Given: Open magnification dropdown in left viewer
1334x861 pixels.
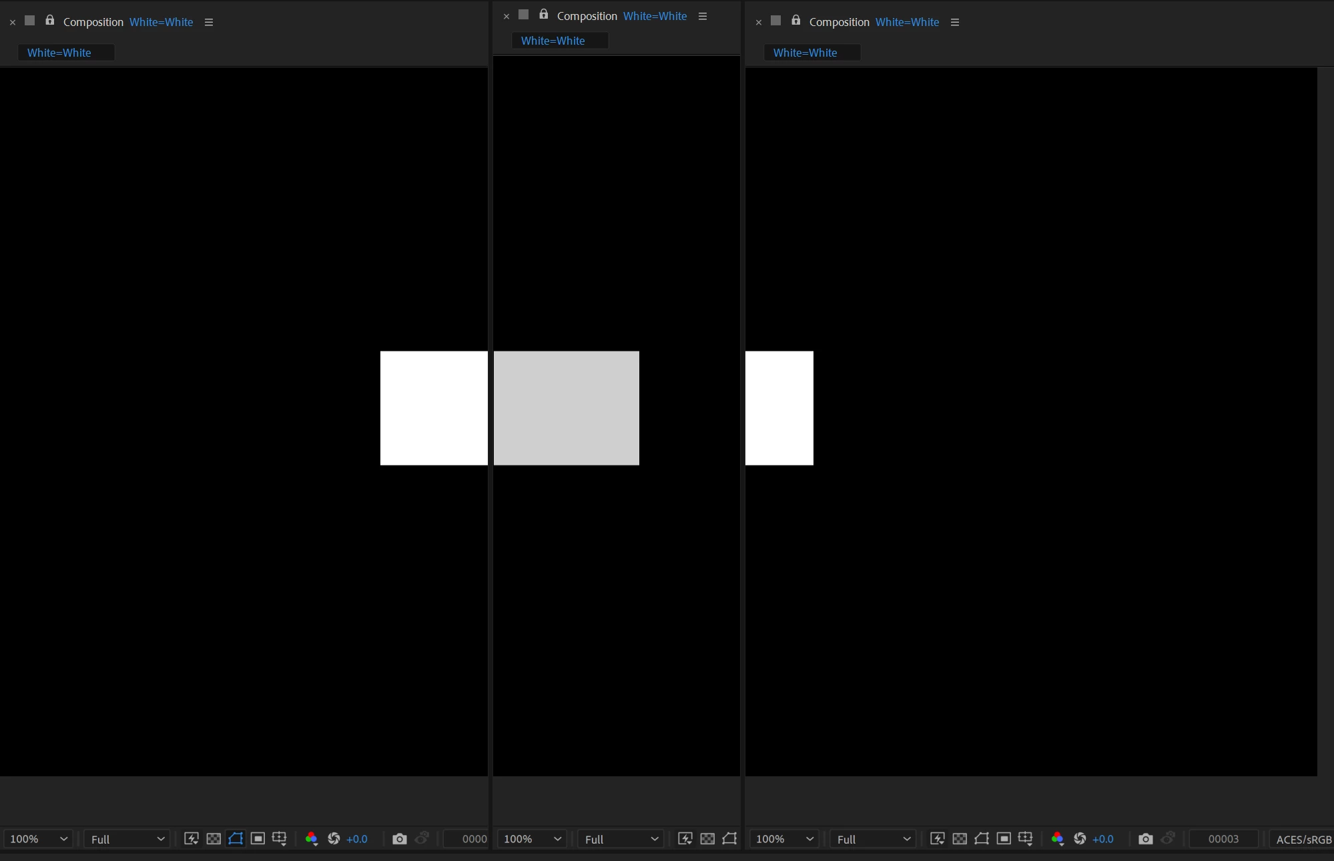Looking at the screenshot, I should tap(39, 839).
